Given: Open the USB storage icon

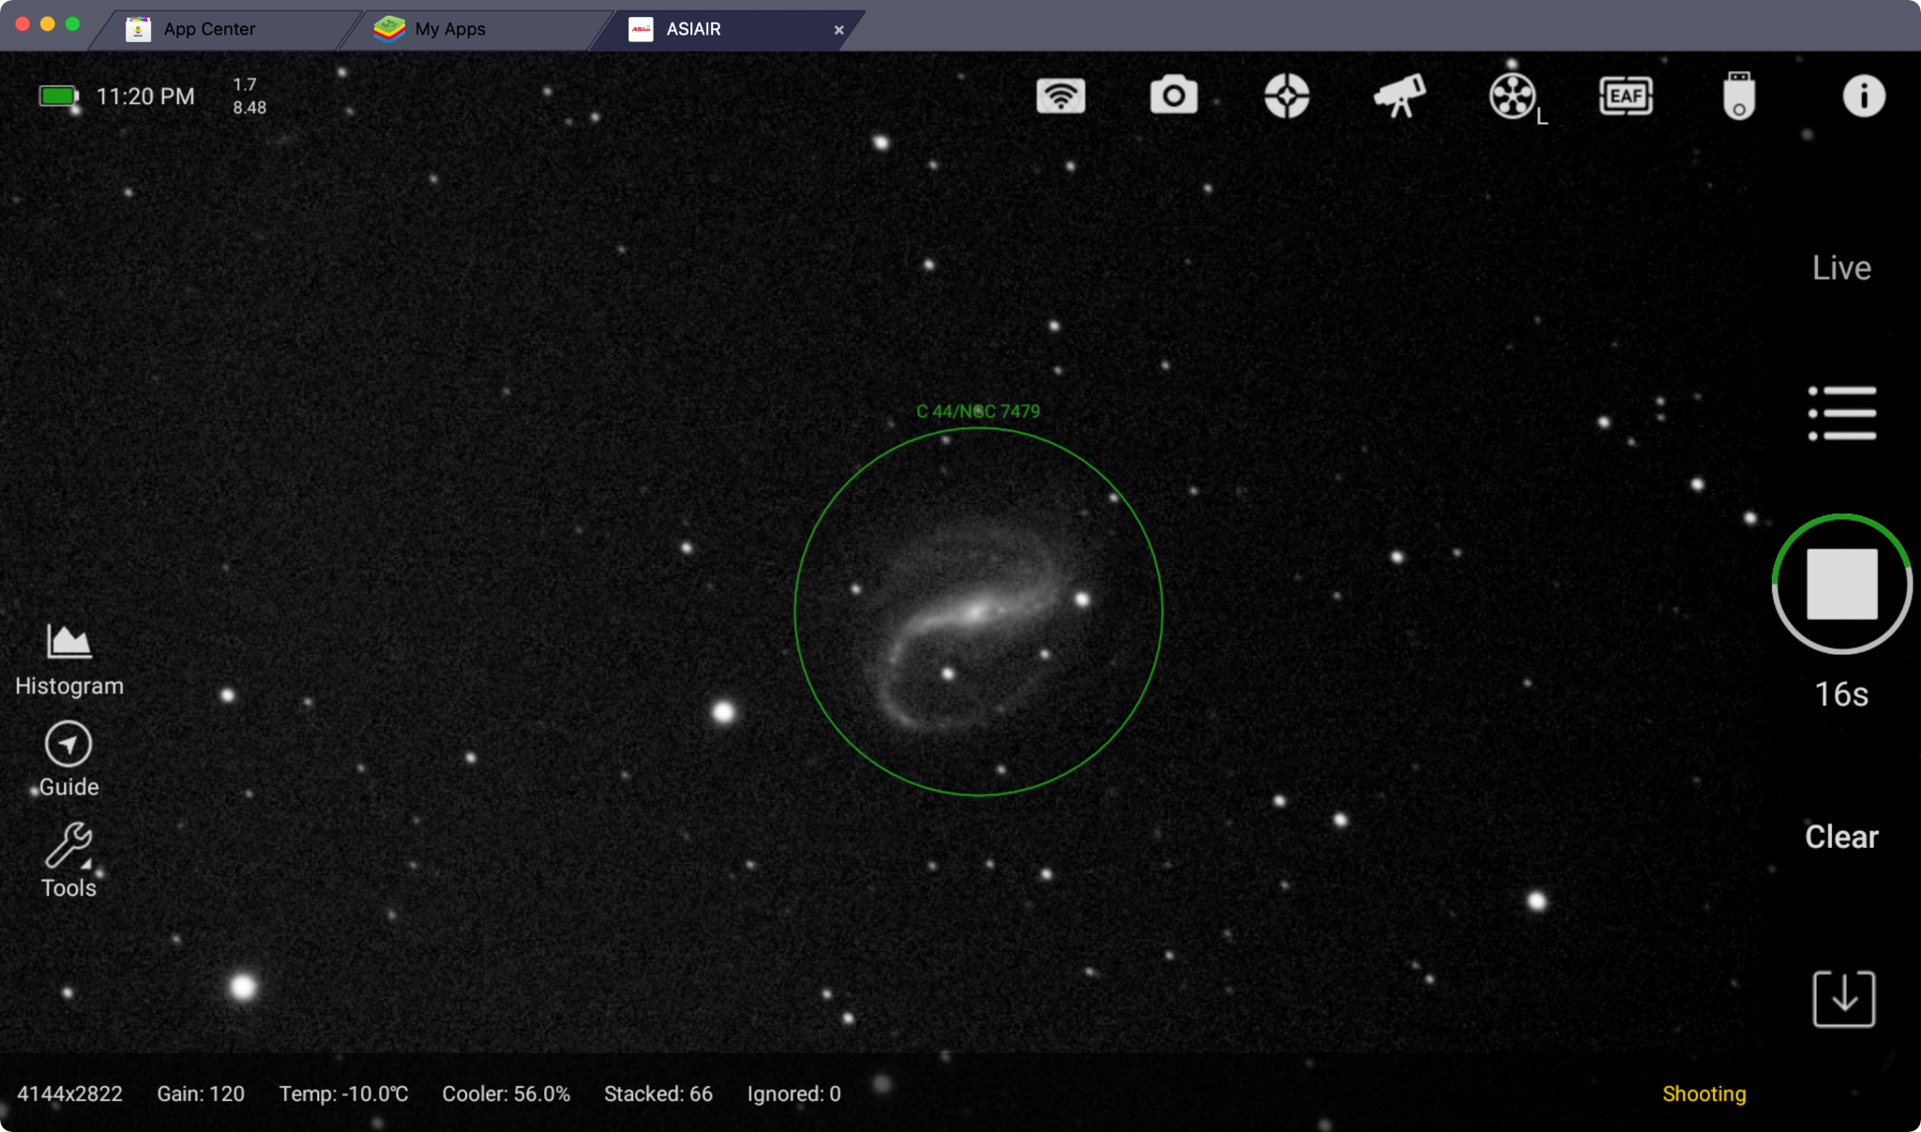Looking at the screenshot, I should pyautogui.click(x=1739, y=96).
